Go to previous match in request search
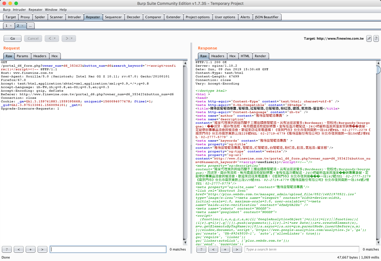The width and height of the screenshot is (381, 261). (19, 249)
